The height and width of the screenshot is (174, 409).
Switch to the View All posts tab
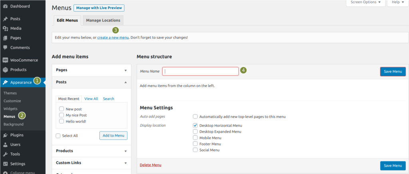91,99
